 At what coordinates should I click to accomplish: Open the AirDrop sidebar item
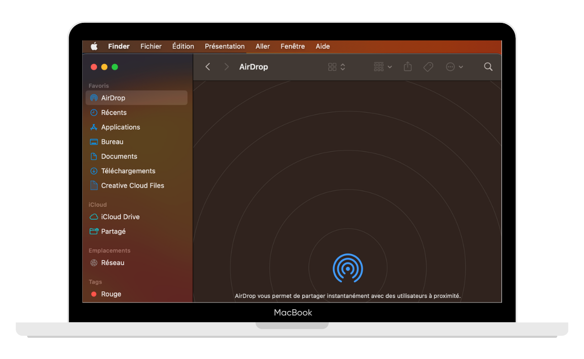[x=114, y=98]
